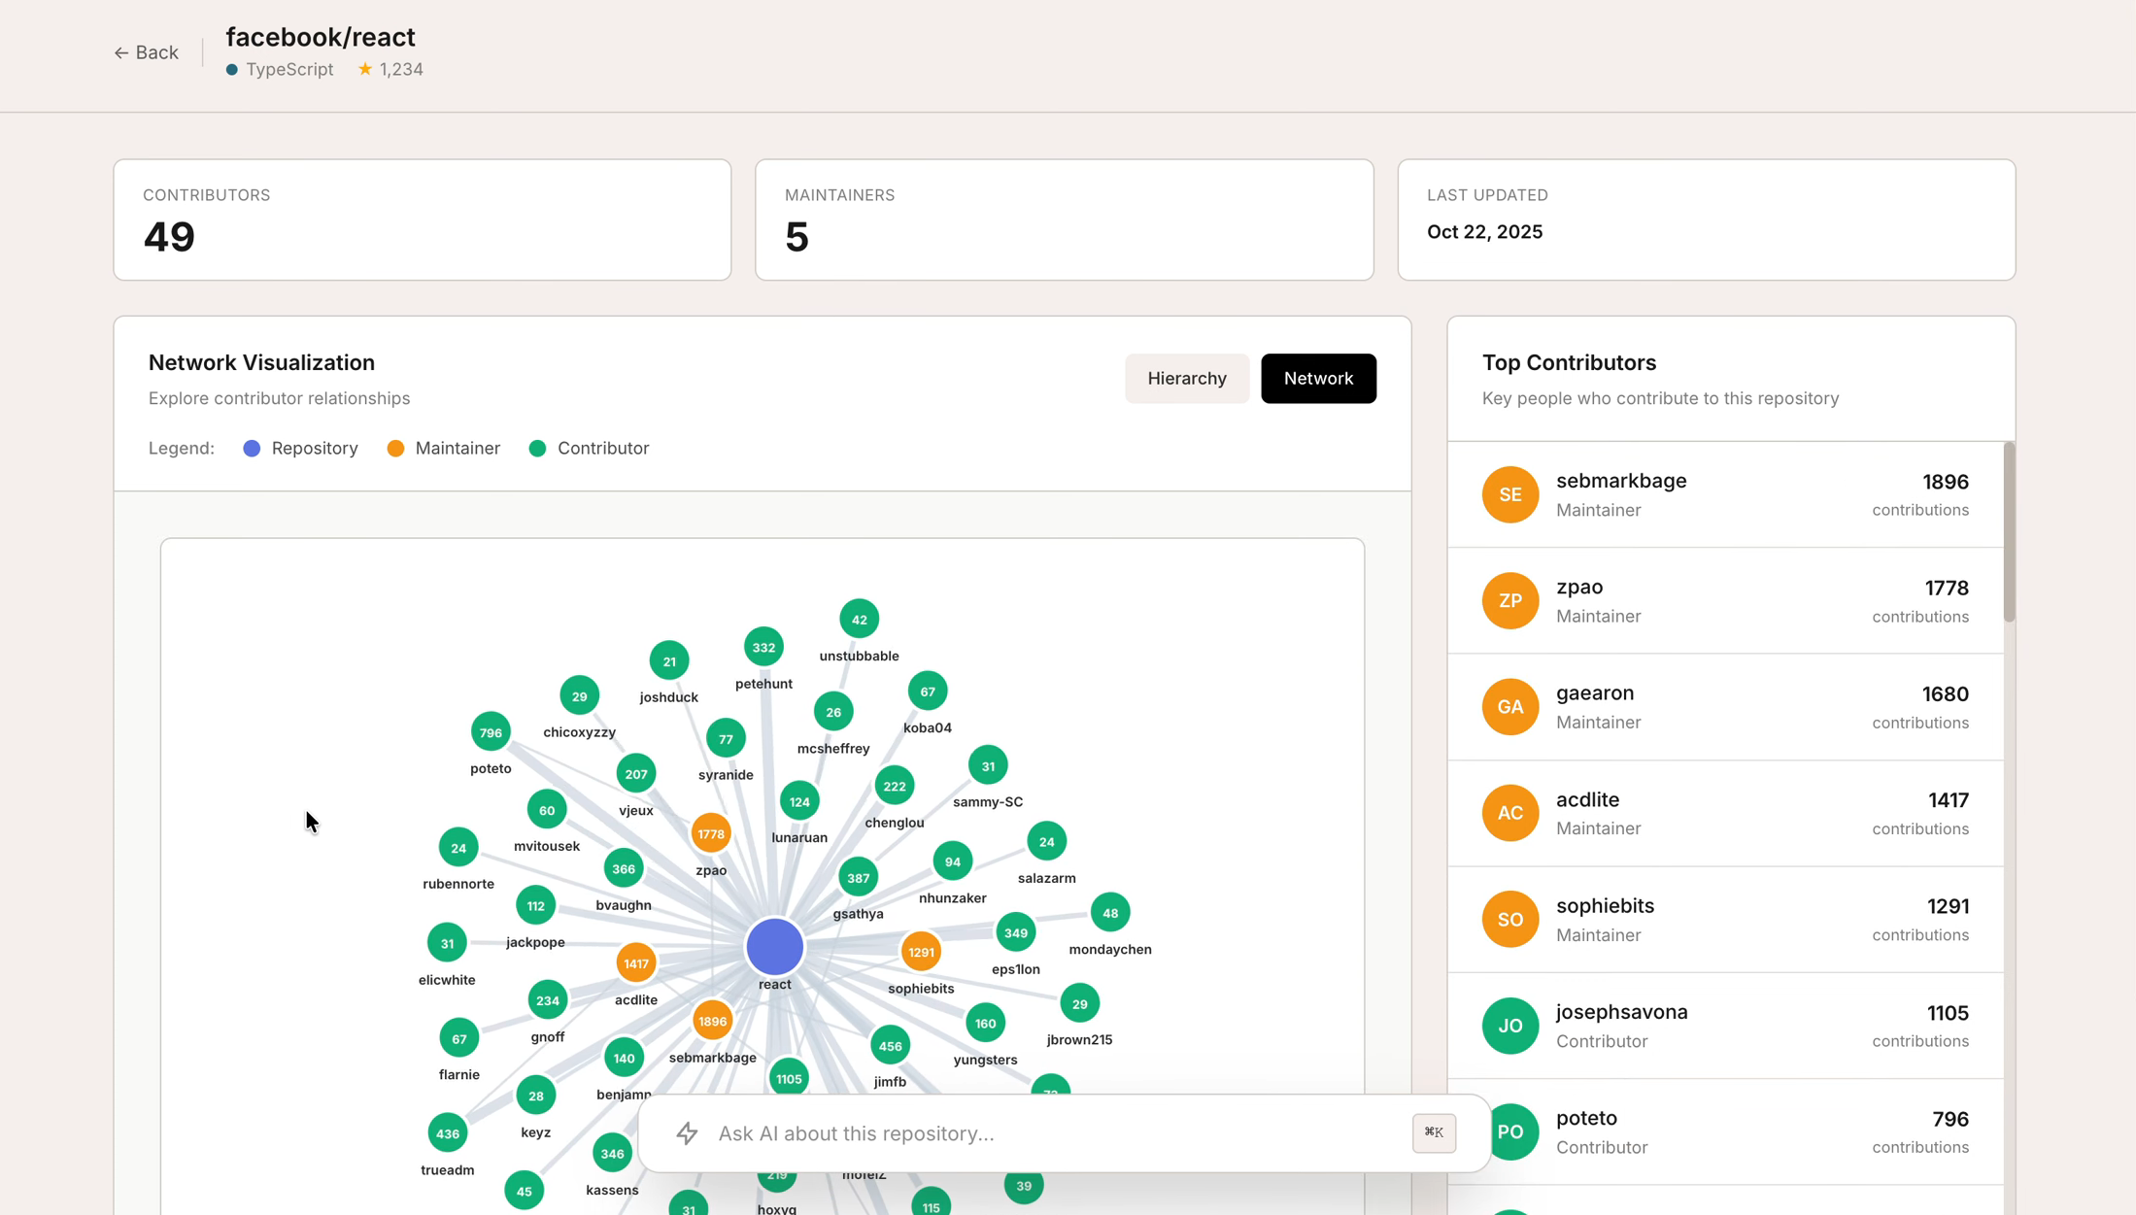Click the Back arrow link
This screenshot has width=2136, height=1215.
point(146,52)
